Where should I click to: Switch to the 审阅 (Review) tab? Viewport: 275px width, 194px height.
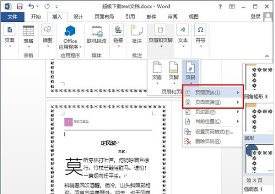point(172,17)
